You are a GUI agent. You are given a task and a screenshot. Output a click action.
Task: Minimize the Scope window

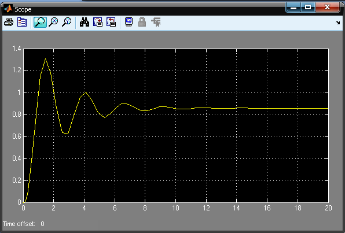coord(293,8)
